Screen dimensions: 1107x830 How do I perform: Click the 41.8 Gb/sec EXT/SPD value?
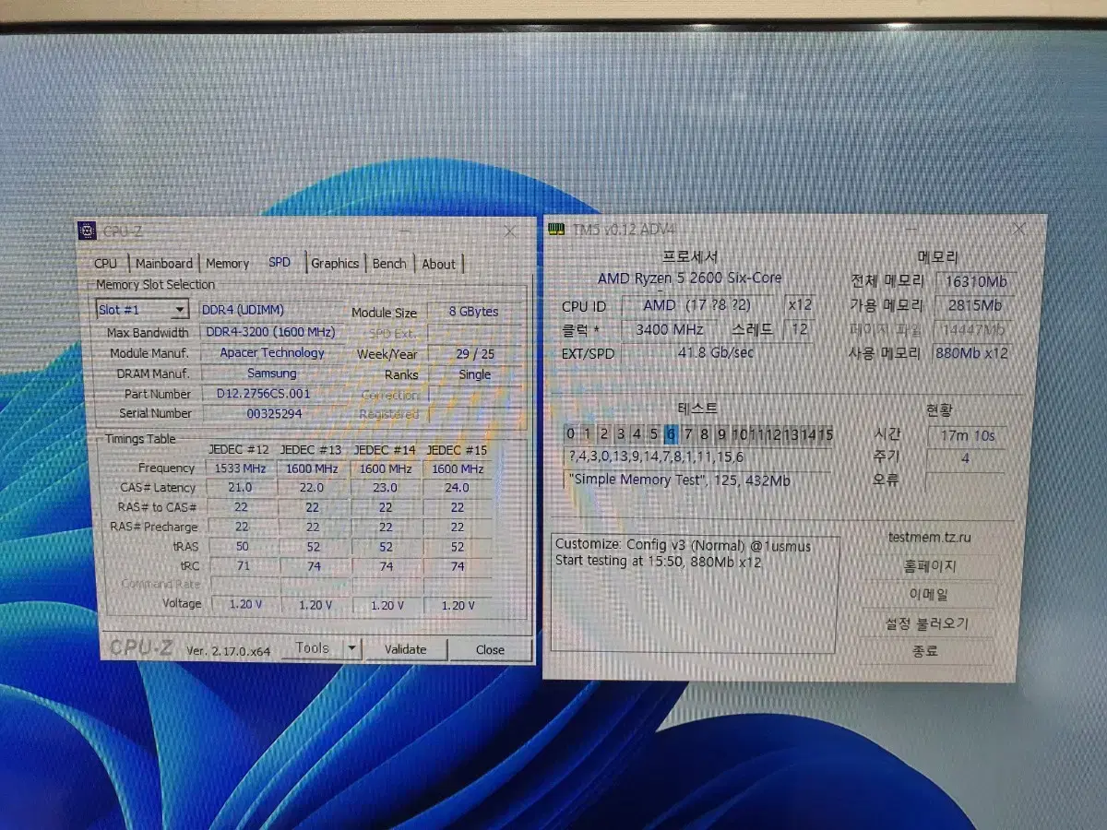click(x=716, y=353)
